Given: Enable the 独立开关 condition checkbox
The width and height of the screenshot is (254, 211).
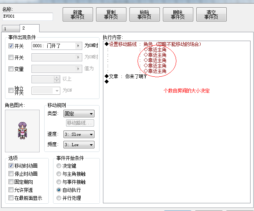Looking at the screenshot, I should click(11, 90).
